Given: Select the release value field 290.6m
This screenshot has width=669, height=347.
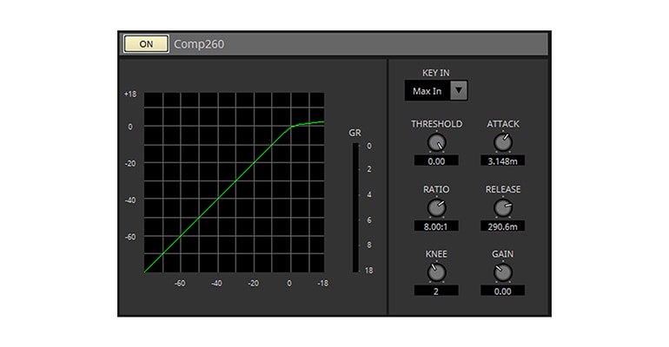Looking at the screenshot, I should tap(503, 226).
